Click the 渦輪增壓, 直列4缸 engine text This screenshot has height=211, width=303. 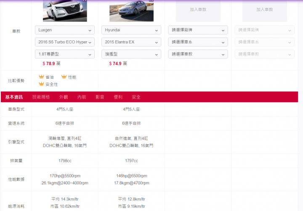pos(65,138)
